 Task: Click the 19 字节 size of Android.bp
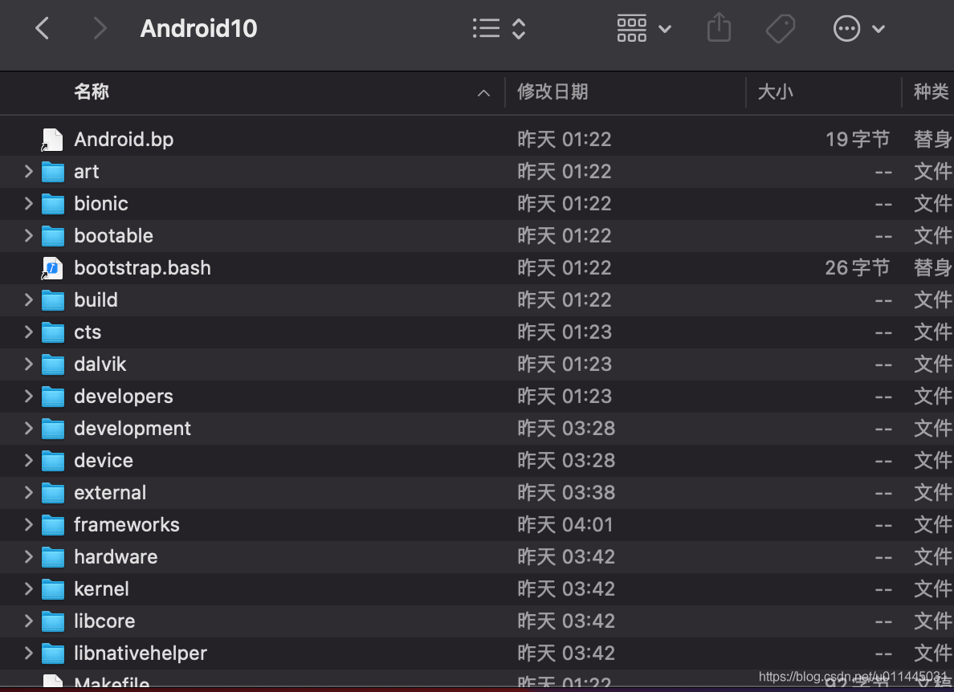[858, 139]
